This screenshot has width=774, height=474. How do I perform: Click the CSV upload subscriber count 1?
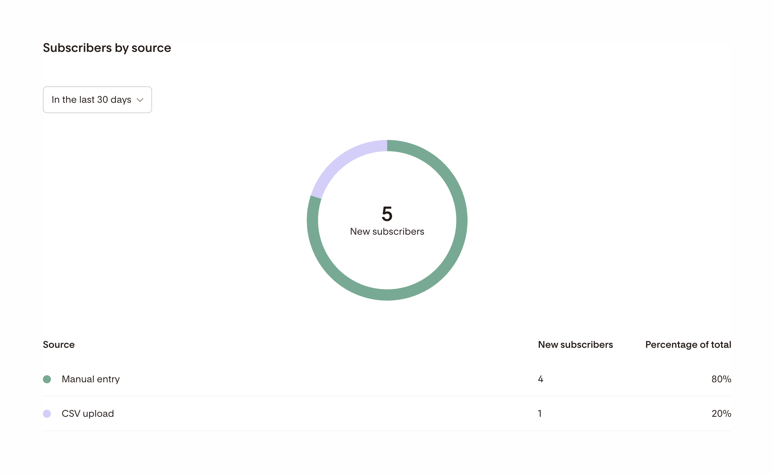coord(540,414)
